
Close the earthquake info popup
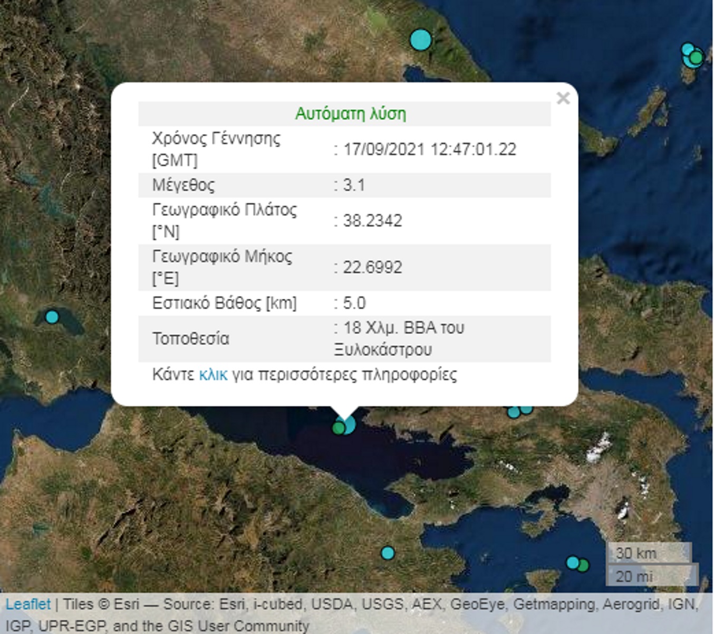click(563, 98)
